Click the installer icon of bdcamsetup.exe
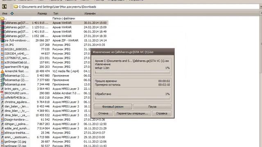This screenshot has width=262, height=147. [2, 85]
